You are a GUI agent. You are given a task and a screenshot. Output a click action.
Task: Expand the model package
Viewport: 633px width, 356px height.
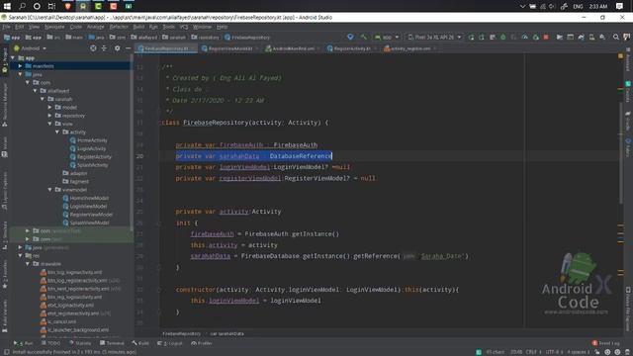[49, 108]
